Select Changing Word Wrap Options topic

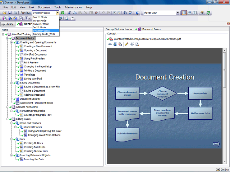(x=44, y=135)
